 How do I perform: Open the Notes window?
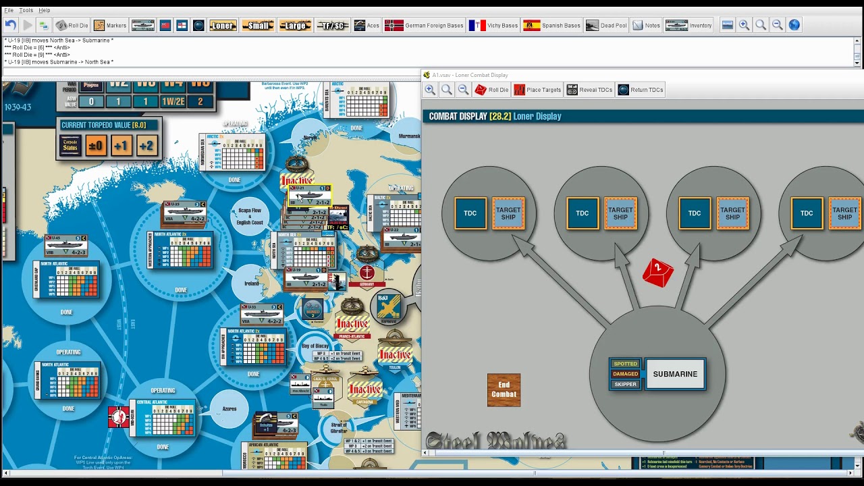click(646, 26)
